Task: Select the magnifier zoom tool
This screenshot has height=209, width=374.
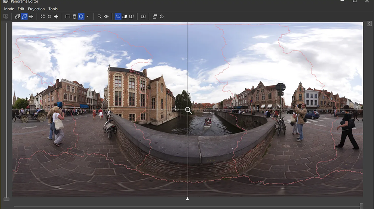Action: pyautogui.click(x=99, y=16)
